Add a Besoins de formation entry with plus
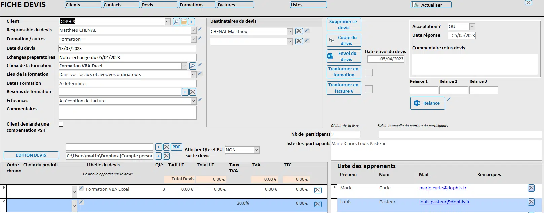 (x=185, y=92)
